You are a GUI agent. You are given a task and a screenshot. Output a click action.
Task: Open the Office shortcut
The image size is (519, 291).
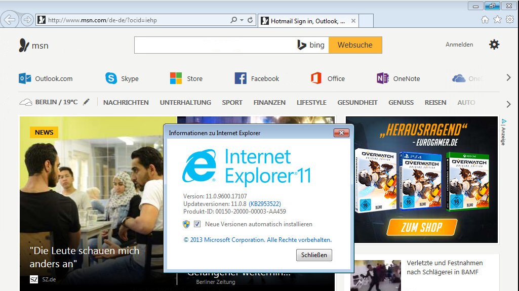(328, 79)
